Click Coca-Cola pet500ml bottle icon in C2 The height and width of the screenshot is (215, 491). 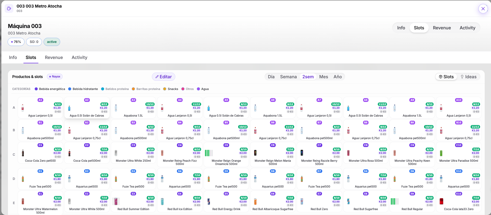tap(69, 153)
